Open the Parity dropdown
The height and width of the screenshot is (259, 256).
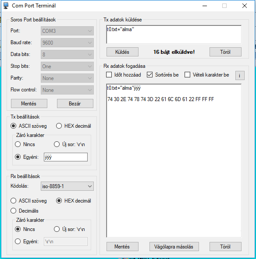point(67,78)
